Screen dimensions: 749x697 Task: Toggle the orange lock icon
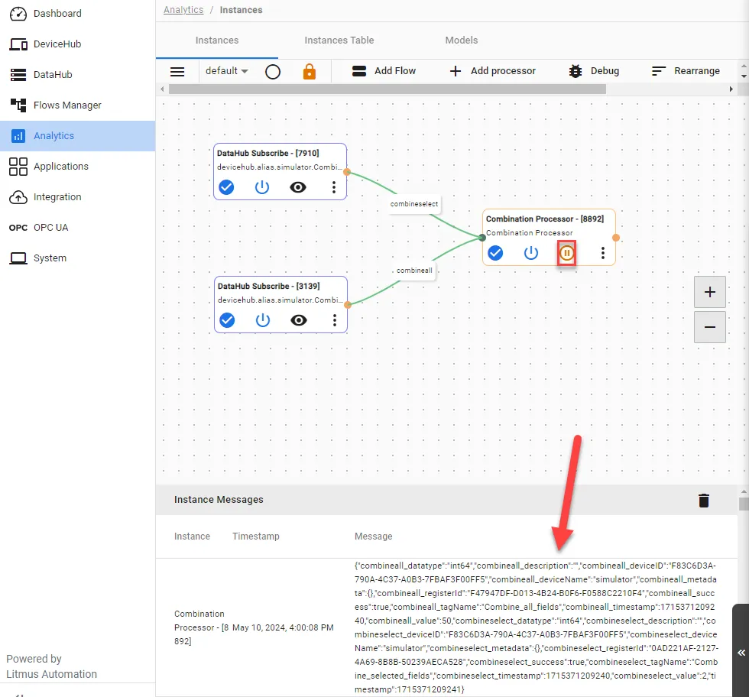tap(310, 71)
